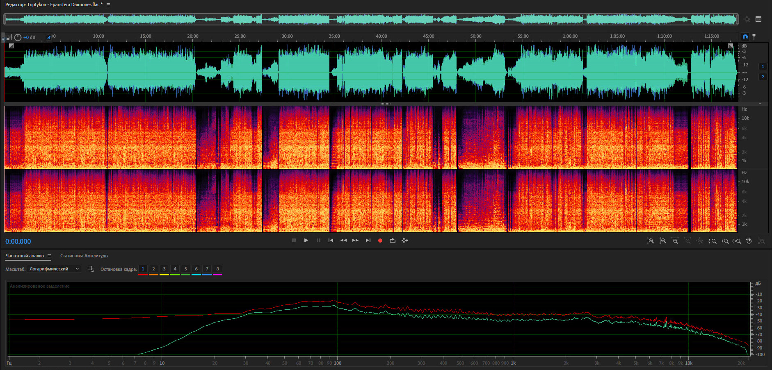Zoom to selection icon
The width and height of the screenshot is (772, 370).
[737, 241]
